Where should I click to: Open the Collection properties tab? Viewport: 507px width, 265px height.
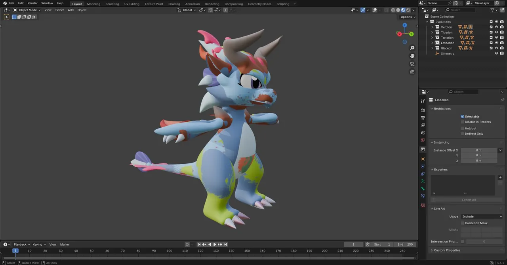point(423,150)
